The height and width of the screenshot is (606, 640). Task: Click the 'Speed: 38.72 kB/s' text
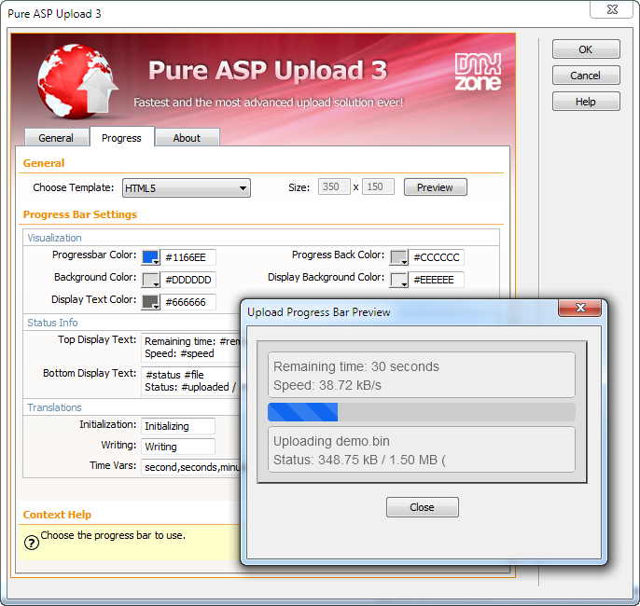click(327, 385)
